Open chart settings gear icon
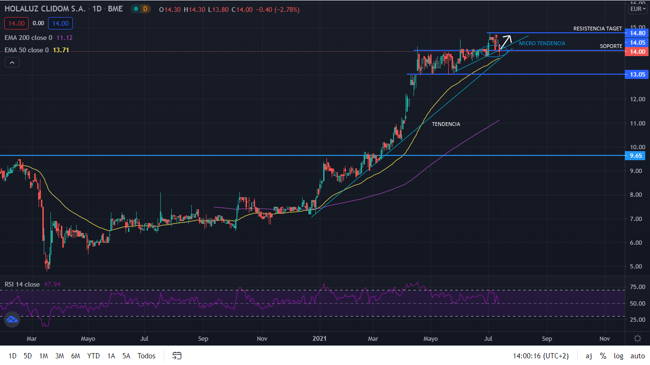The image size is (650, 365). (x=638, y=338)
